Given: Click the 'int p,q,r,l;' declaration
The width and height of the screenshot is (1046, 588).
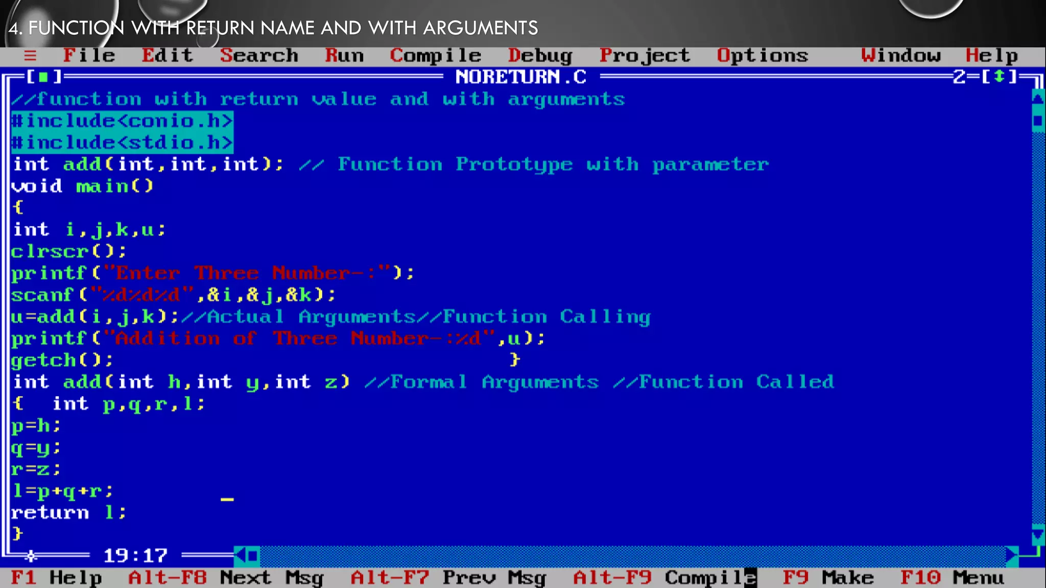Looking at the screenshot, I should pos(129,404).
